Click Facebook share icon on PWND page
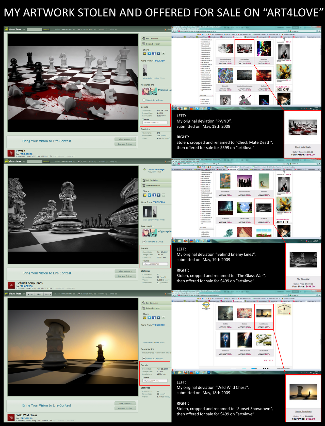The height and width of the screenshot is (426, 325). coord(154,53)
